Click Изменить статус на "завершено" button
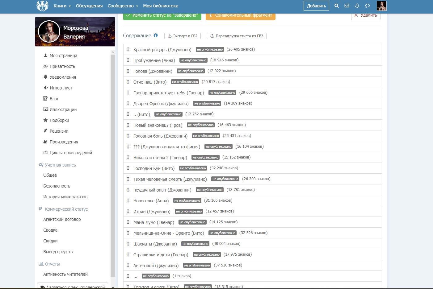 coord(162,15)
